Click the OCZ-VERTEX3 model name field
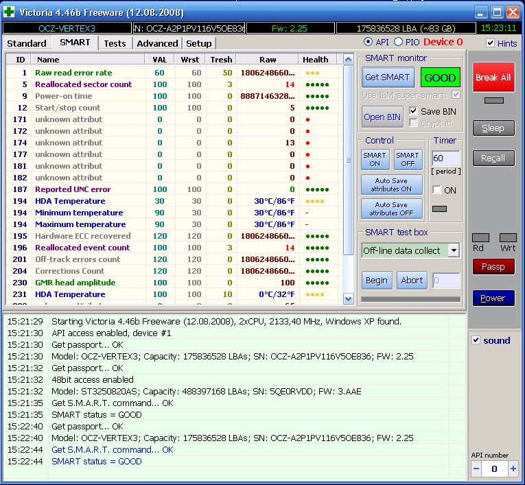 pos(67,28)
